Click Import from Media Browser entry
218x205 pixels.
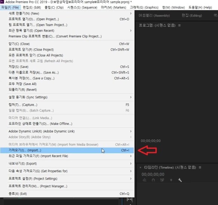coord(67,145)
